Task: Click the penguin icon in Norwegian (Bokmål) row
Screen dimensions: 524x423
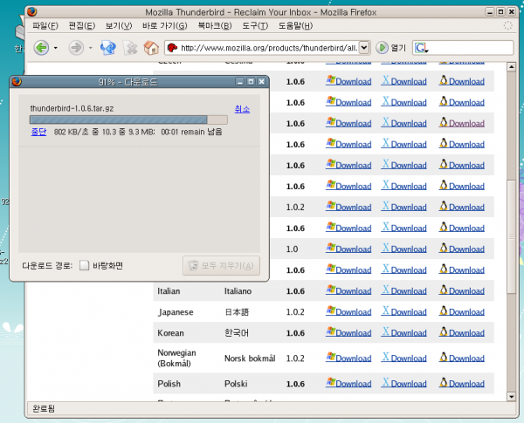Action: tap(444, 356)
